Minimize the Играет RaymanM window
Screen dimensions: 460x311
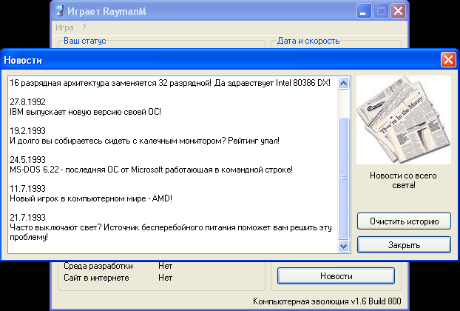pyautogui.click(x=364, y=11)
